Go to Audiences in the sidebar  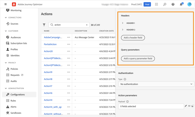click(16, 37)
